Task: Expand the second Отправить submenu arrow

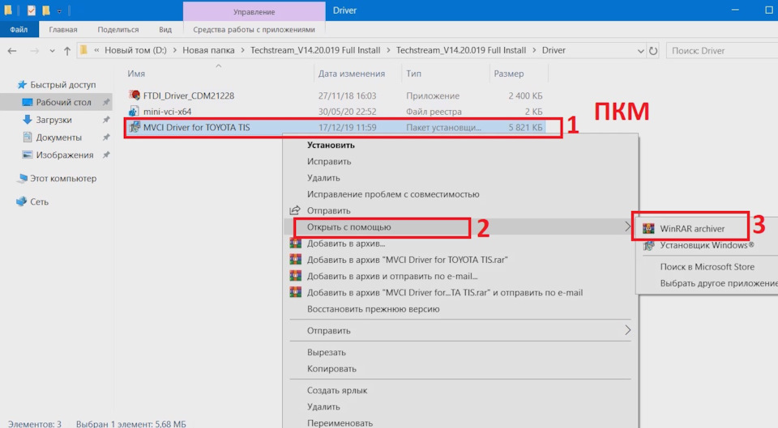Action: (627, 330)
